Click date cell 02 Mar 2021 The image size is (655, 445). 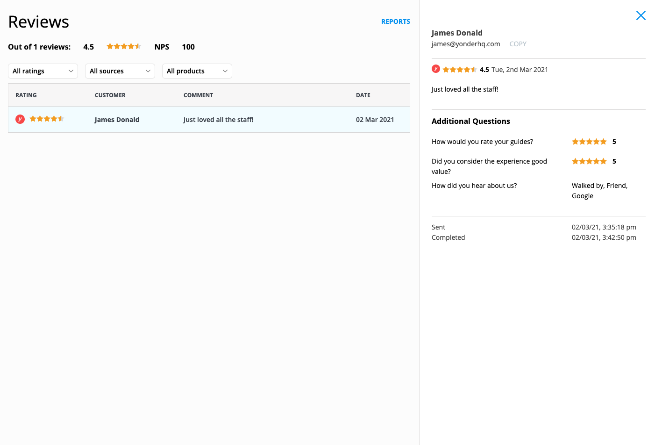coord(375,120)
